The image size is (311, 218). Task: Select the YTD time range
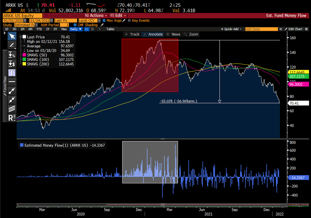[39, 29]
